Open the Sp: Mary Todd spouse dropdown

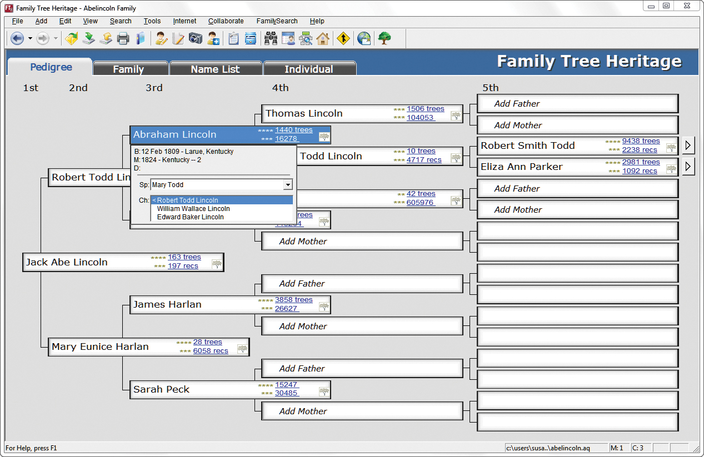288,184
